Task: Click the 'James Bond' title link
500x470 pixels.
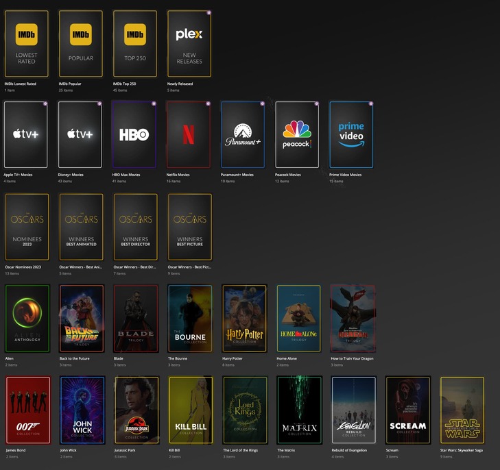Action: pyautogui.click(x=15, y=450)
